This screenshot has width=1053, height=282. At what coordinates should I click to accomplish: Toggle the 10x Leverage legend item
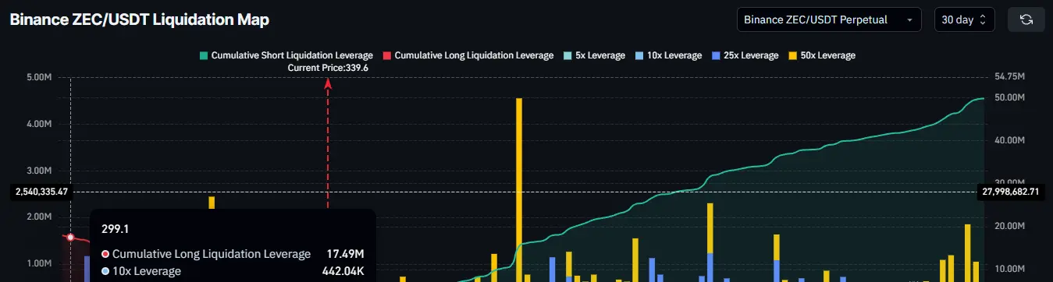668,56
